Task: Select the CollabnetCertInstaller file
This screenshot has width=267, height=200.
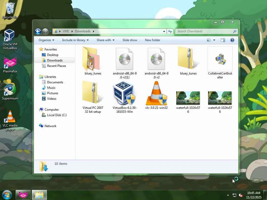Action: 220,63
